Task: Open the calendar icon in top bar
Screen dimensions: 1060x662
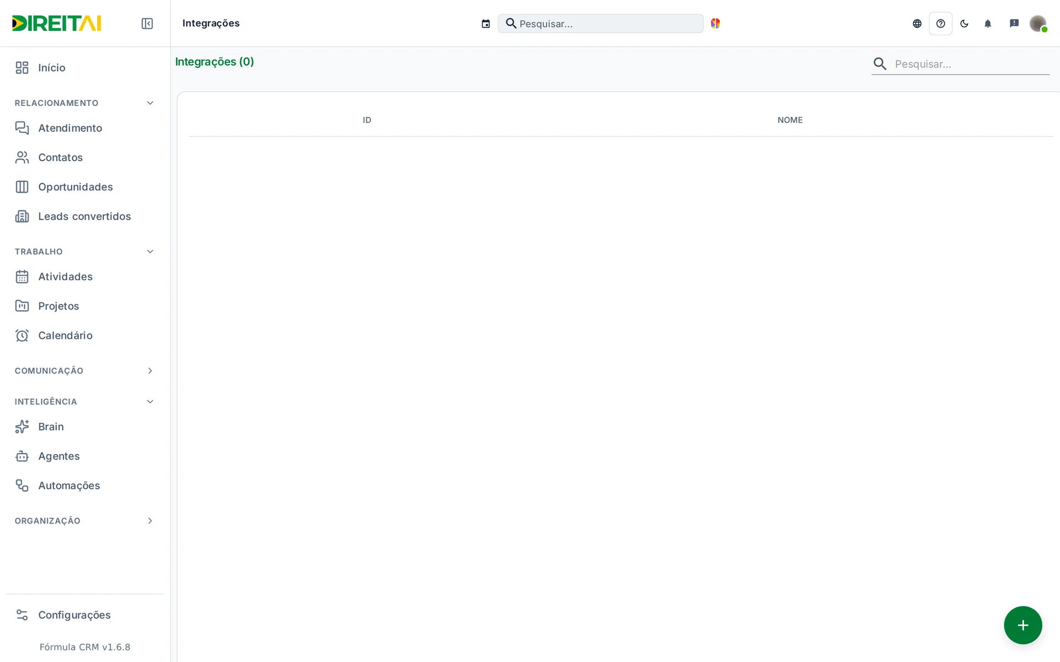Action: [x=486, y=24]
